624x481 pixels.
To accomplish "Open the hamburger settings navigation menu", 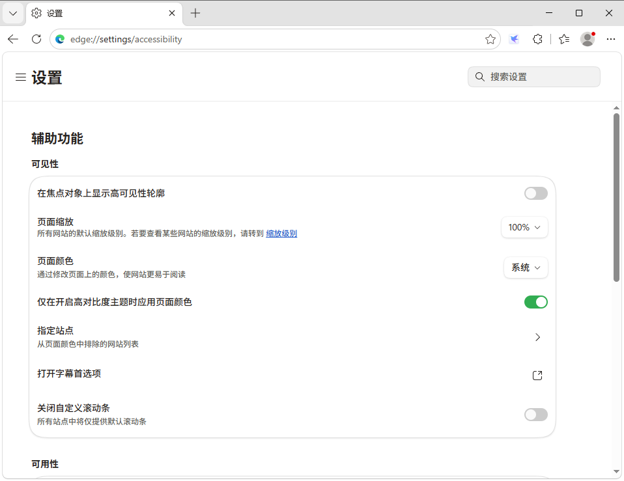I will (21, 77).
